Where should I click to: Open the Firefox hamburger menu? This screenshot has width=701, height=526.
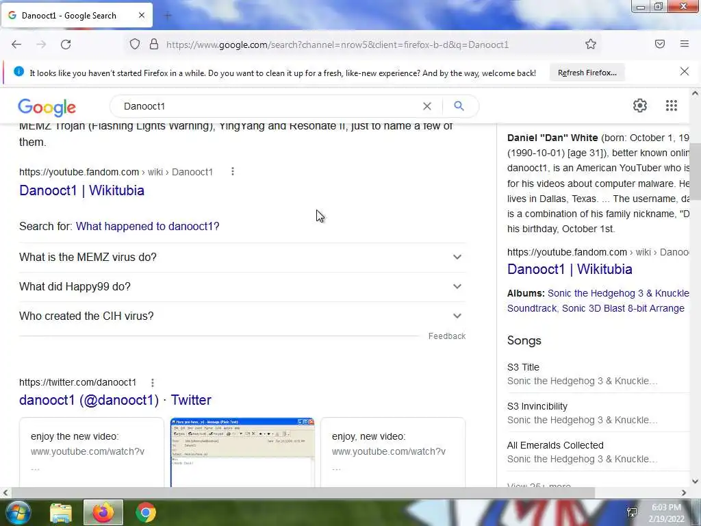[684, 44]
